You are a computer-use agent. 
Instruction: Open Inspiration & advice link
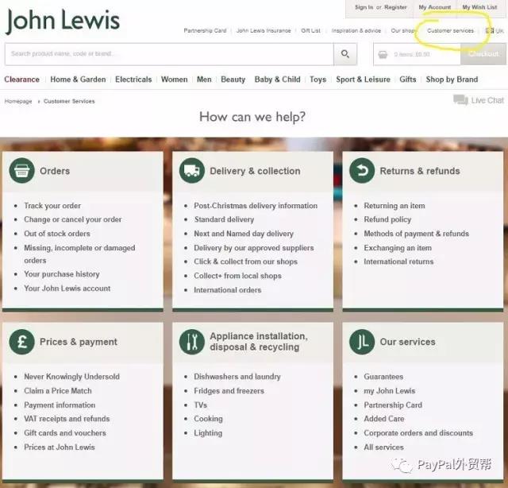point(356,30)
